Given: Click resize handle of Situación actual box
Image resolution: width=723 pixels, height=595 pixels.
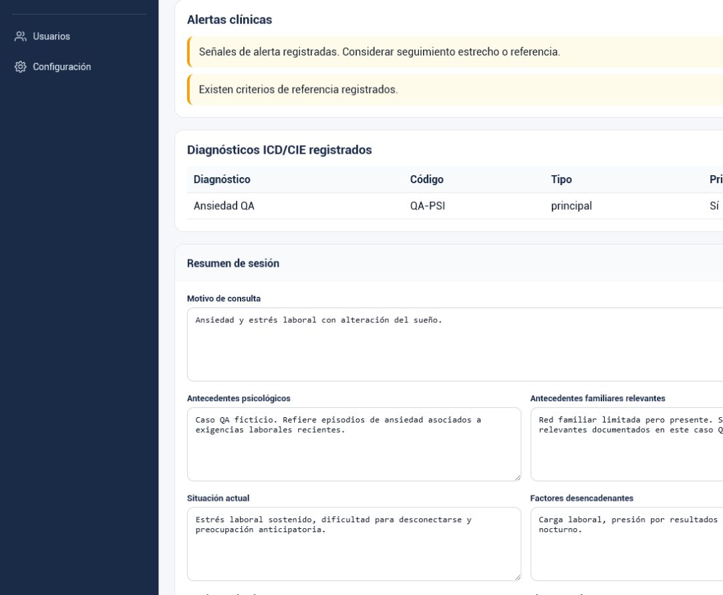Looking at the screenshot, I should (517, 577).
